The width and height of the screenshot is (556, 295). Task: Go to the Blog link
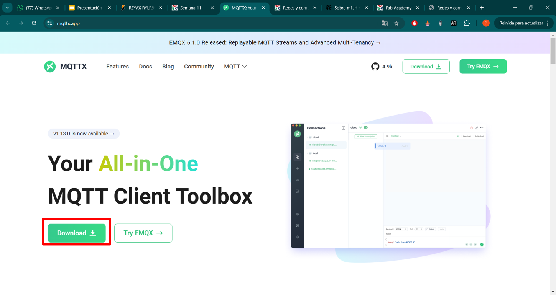coord(168,67)
